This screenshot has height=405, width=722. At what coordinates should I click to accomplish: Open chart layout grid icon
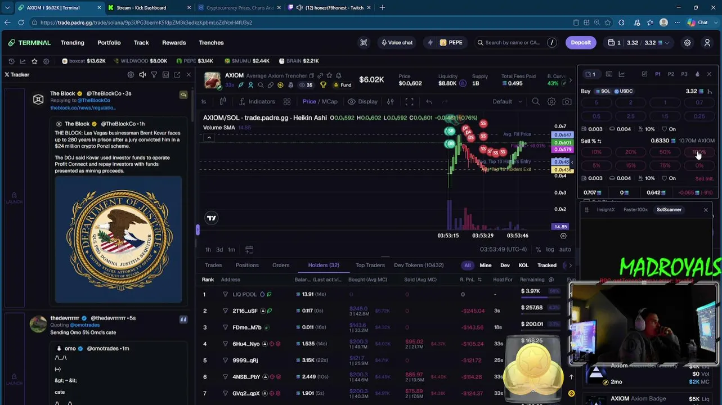pos(287,102)
